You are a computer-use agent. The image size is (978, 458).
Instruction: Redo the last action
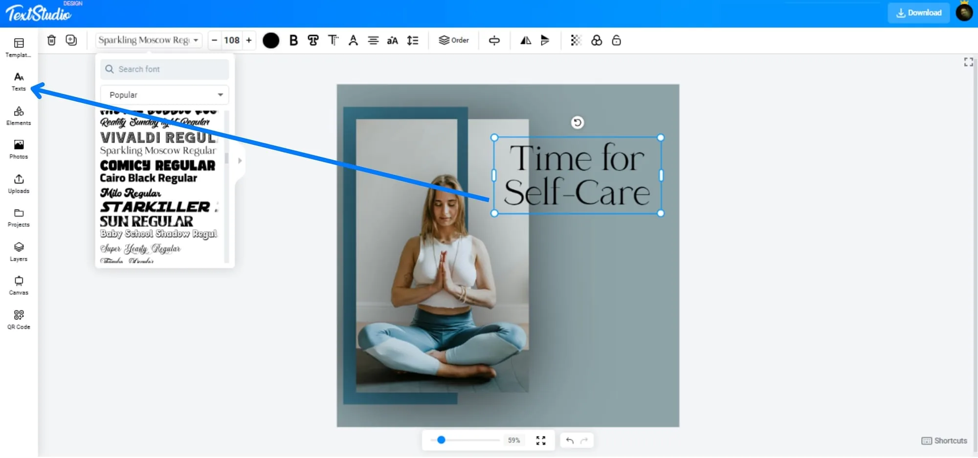coord(584,440)
